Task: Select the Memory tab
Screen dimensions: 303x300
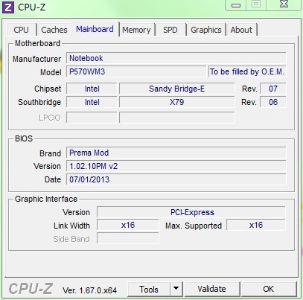Action: click(x=136, y=30)
